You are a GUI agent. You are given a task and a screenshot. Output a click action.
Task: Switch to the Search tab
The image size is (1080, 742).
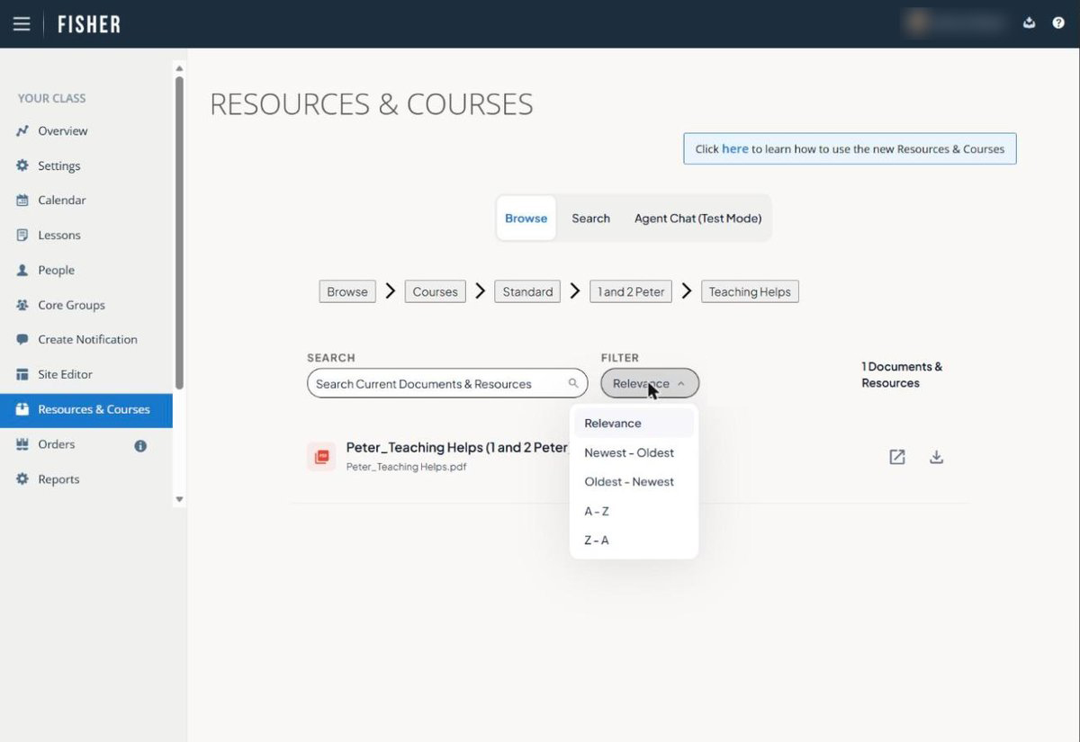click(590, 219)
